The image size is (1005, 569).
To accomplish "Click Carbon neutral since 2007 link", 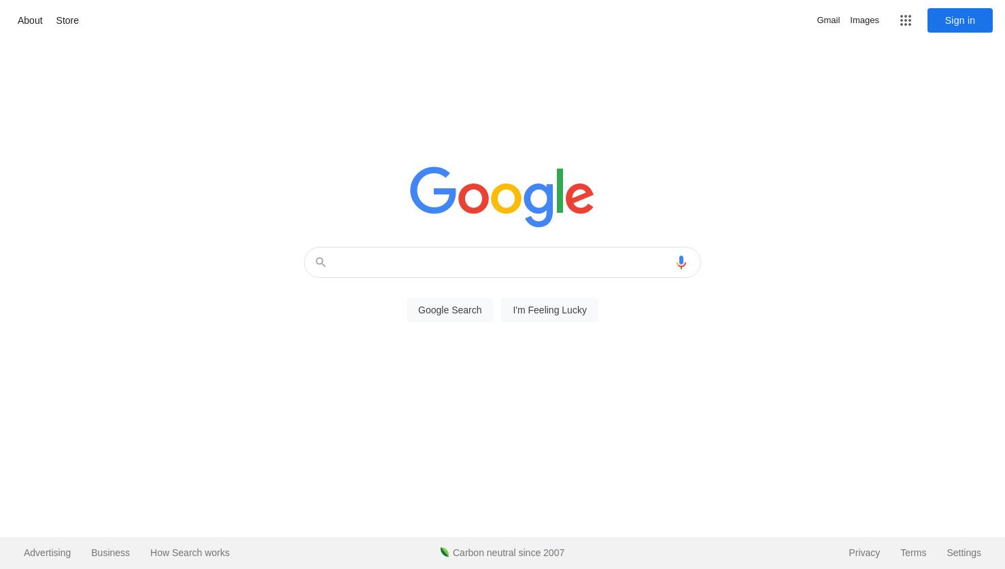I will (x=509, y=553).
